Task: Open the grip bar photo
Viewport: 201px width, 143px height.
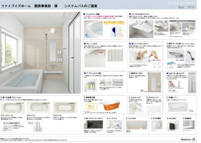Action: coord(178,107)
